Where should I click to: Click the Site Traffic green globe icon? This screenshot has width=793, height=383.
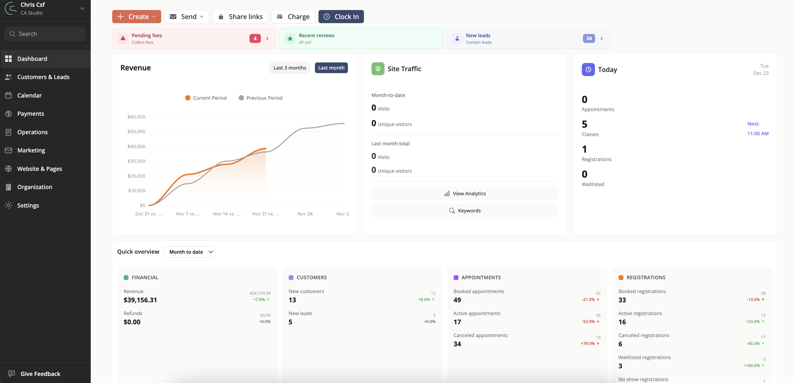pos(378,69)
